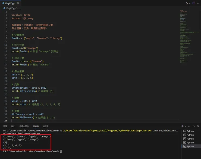The image size is (201, 159).
Task: Click the code minimap overview
Action: (x=190, y=37)
